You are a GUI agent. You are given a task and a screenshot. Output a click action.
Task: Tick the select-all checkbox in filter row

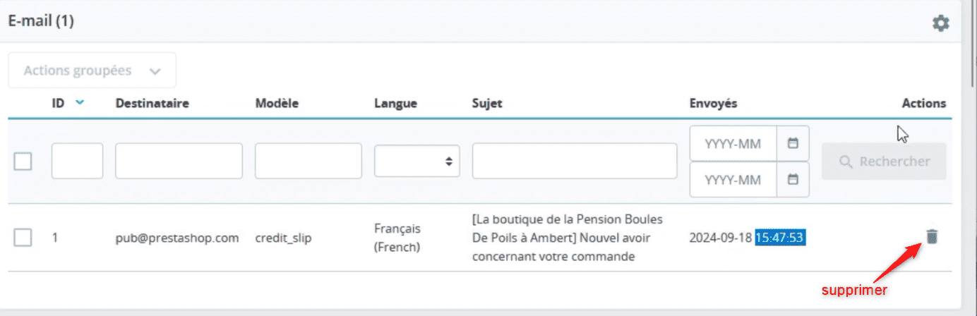(23, 162)
